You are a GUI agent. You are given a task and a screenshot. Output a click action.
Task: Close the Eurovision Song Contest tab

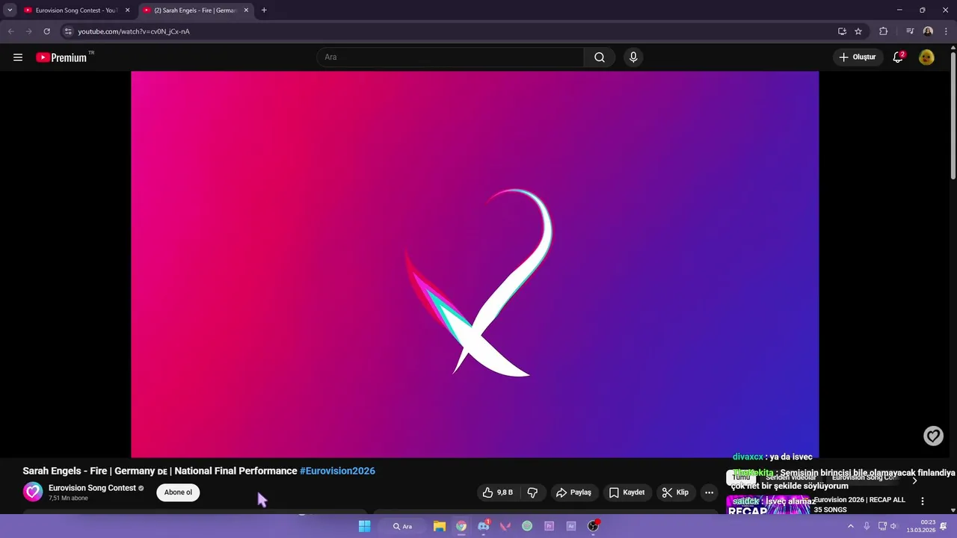click(x=127, y=10)
